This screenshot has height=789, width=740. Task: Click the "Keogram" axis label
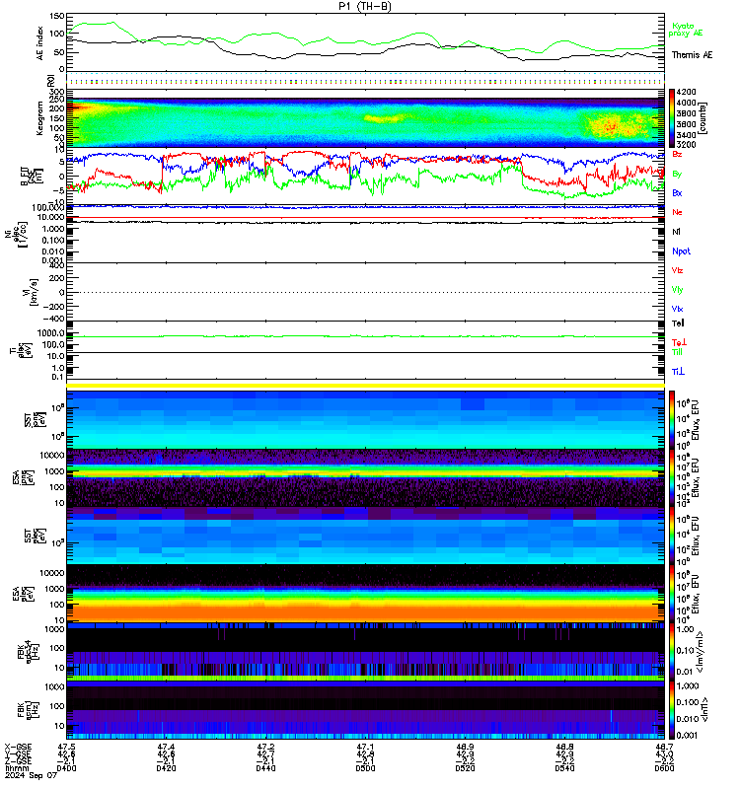40,118
